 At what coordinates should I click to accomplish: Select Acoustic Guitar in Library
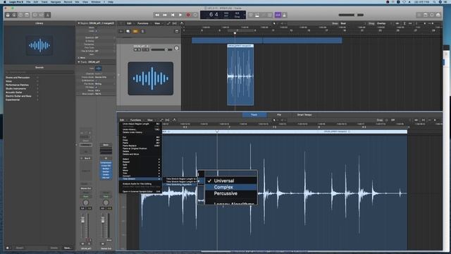point(14,92)
